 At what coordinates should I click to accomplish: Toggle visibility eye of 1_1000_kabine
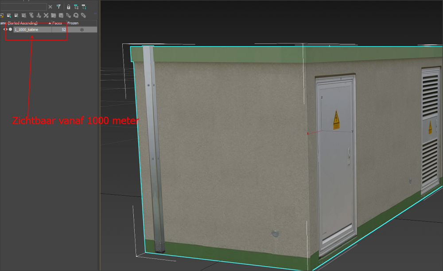click(5, 29)
